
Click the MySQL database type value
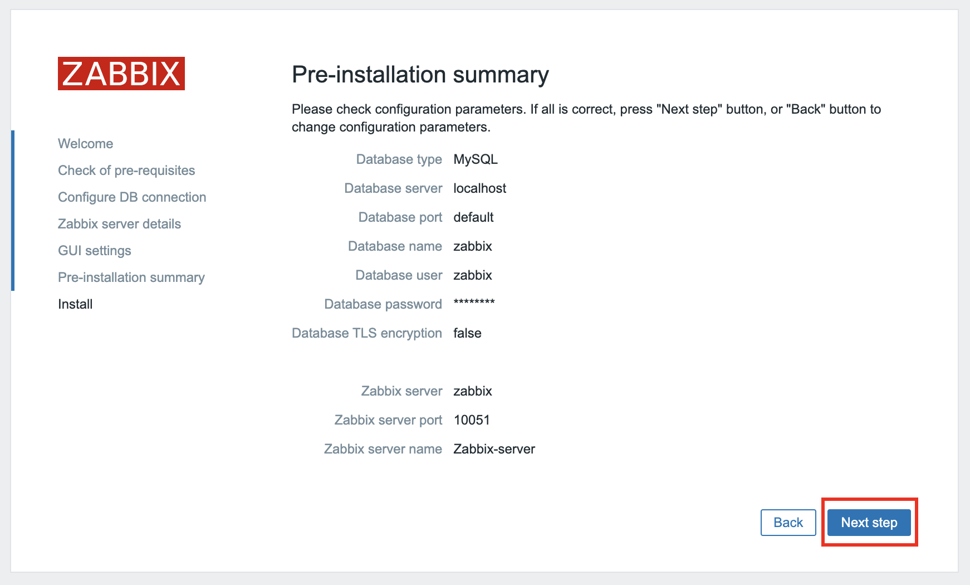476,159
